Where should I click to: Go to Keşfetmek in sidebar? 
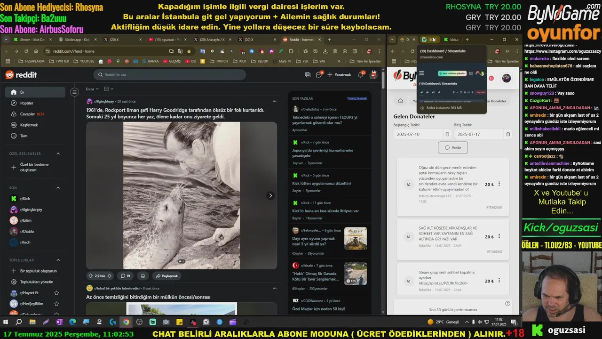click(x=35, y=125)
